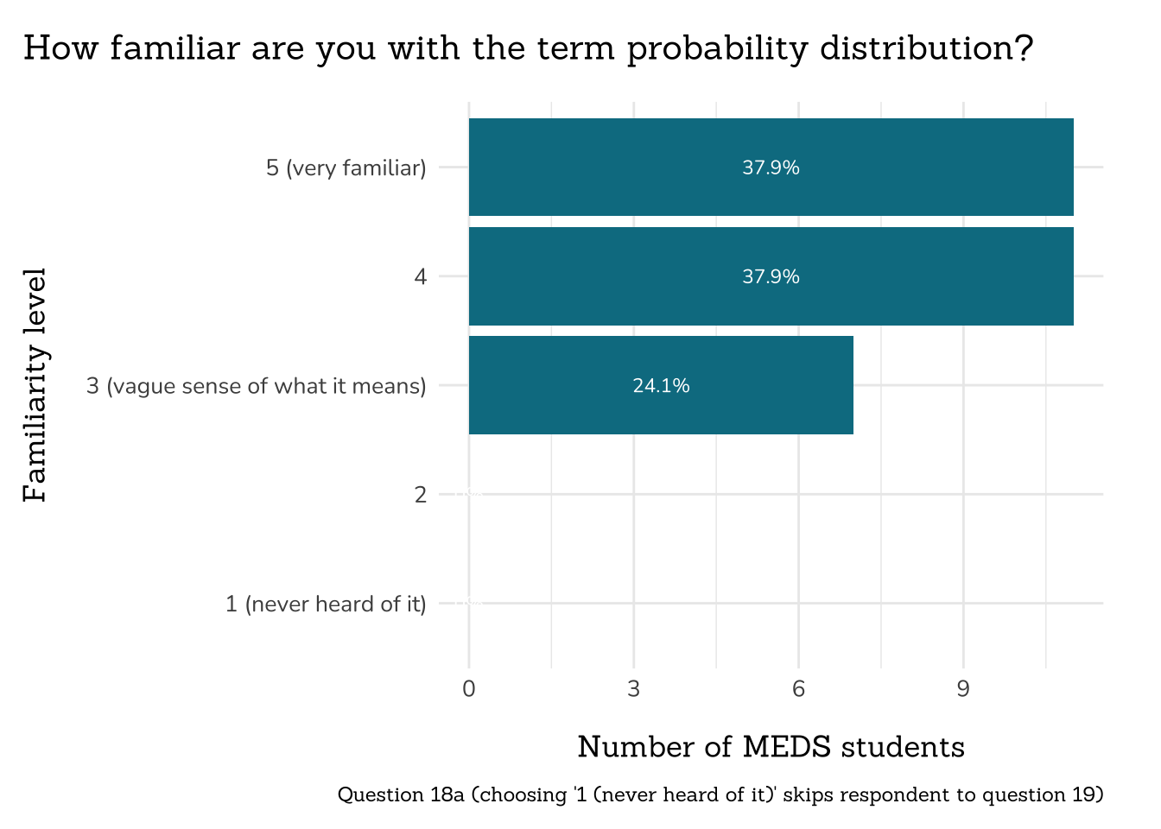Click the "5 (very familiar)" axis label

[x=346, y=168]
